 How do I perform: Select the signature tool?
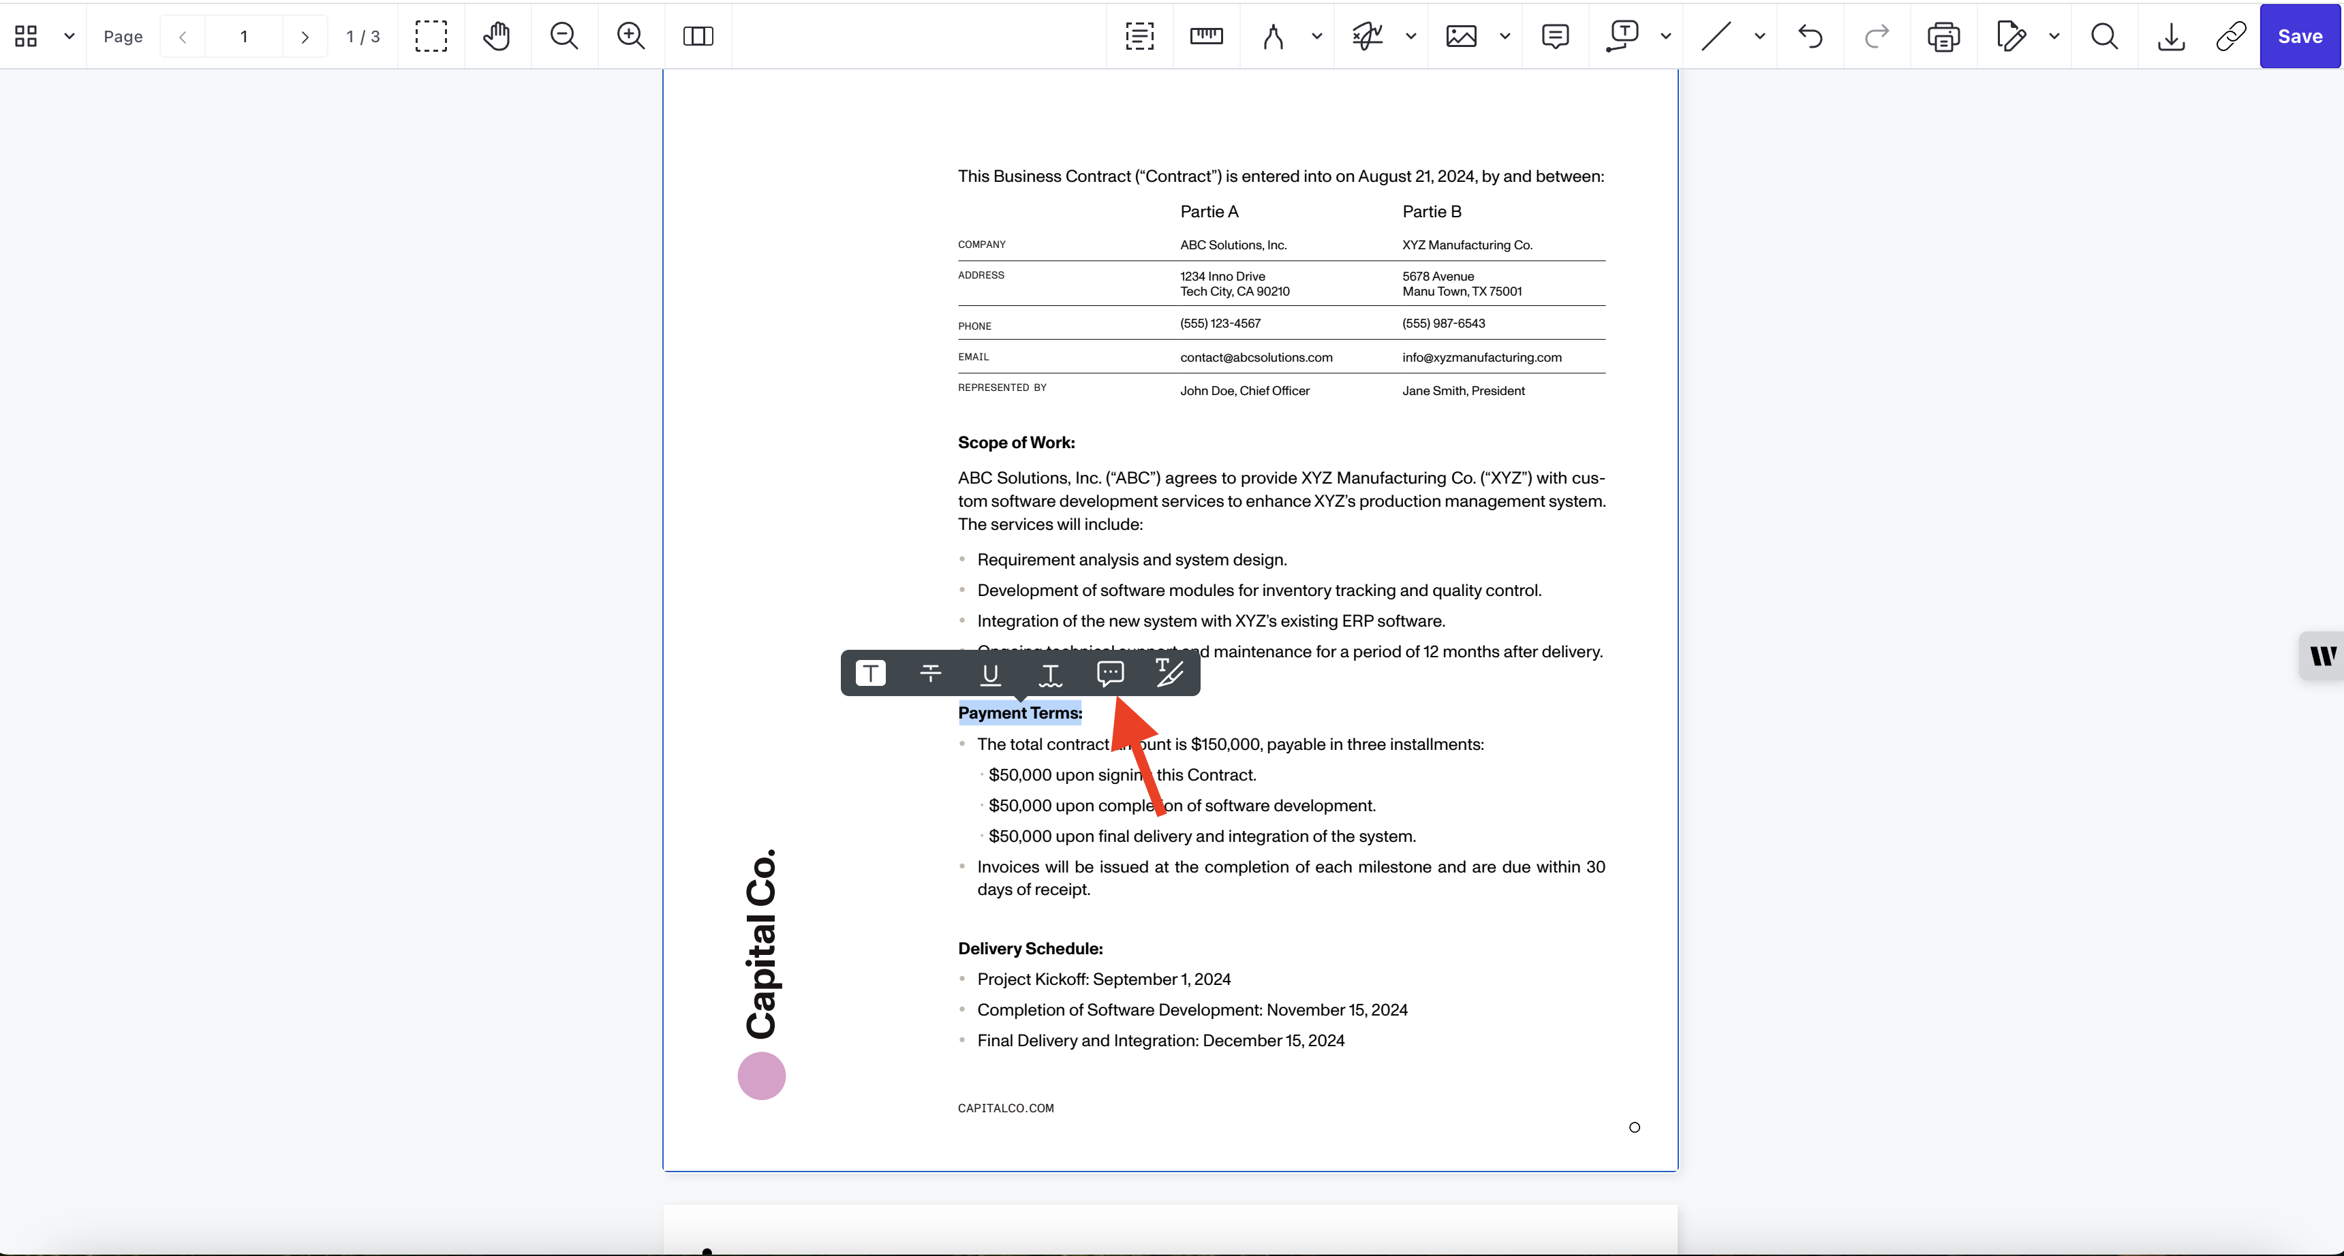(1368, 36)
